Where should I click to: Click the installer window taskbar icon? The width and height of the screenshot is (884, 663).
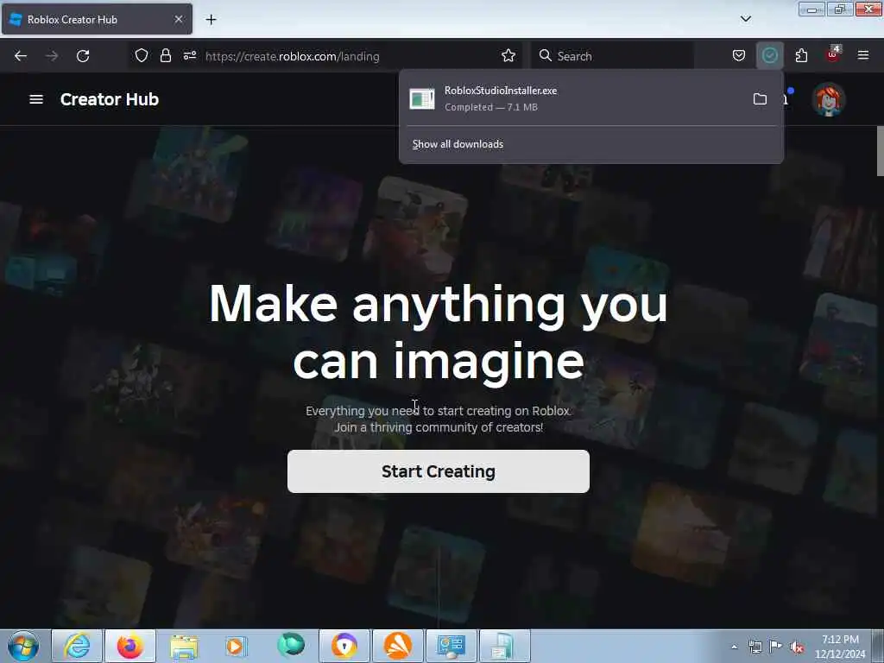[x=504, y=646]
